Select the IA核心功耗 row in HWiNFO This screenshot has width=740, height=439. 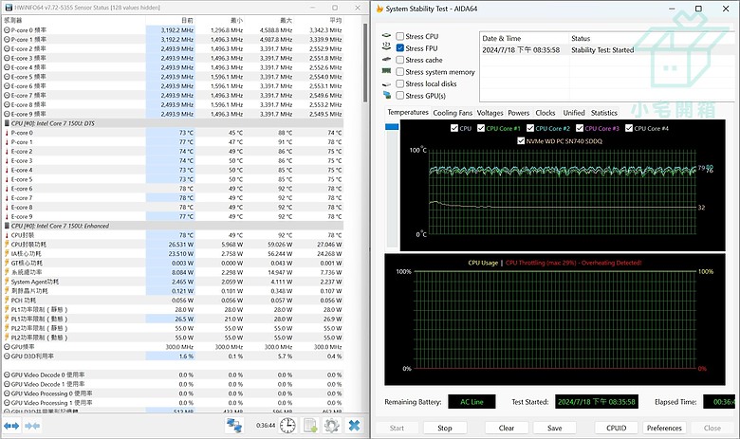tap(174, 254)
